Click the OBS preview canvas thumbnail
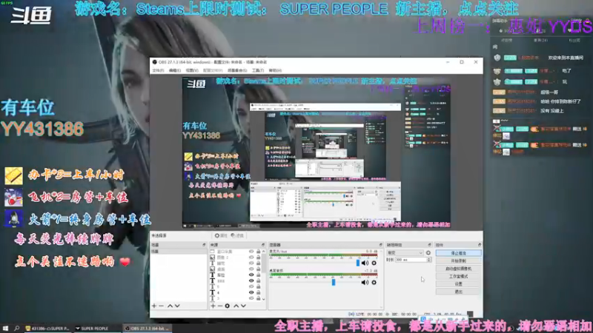This screenshot has height=333, width=593. (x=317, y=152)
